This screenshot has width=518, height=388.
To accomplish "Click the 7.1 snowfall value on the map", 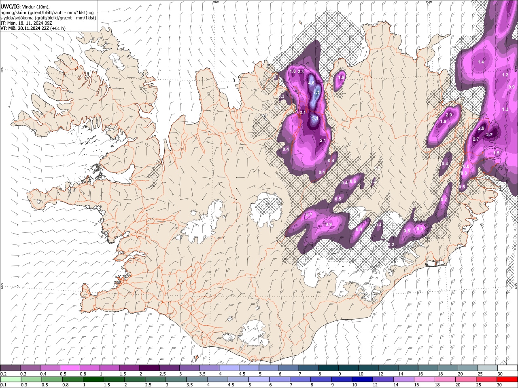I will 317,92.
